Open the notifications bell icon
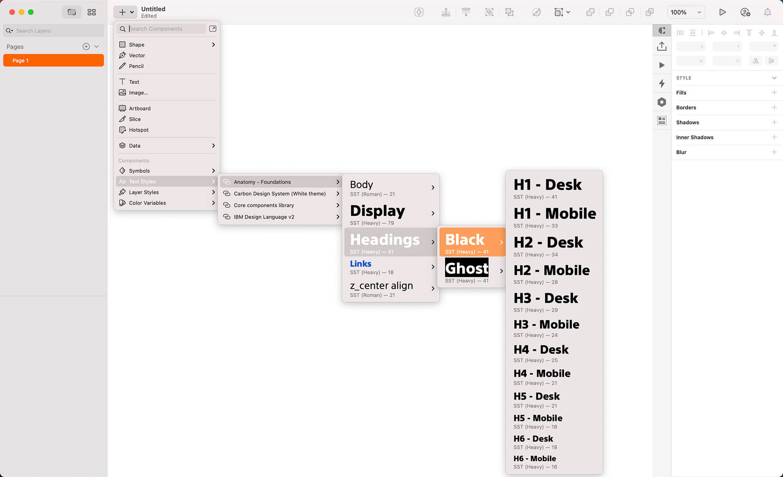The width and height of the screenshot is (783, 477). (x=767, y=12)
